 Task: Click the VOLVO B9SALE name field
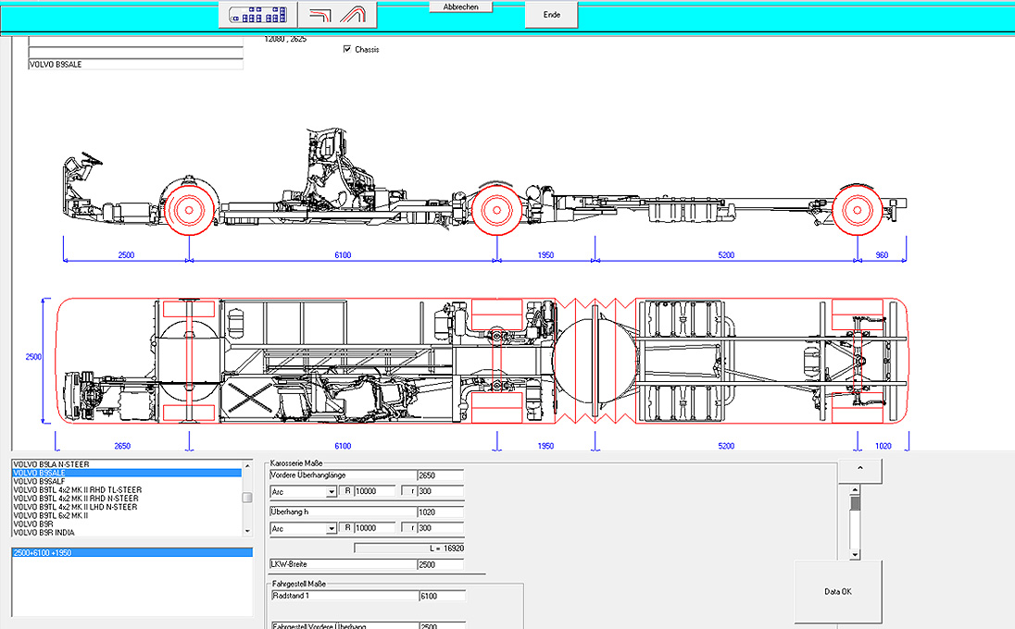[x=136, y=65]
